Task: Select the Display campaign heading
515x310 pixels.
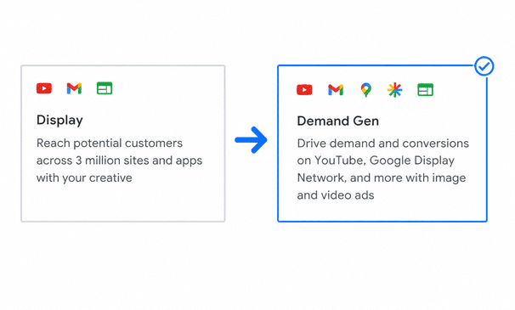Action: [59, 121]
